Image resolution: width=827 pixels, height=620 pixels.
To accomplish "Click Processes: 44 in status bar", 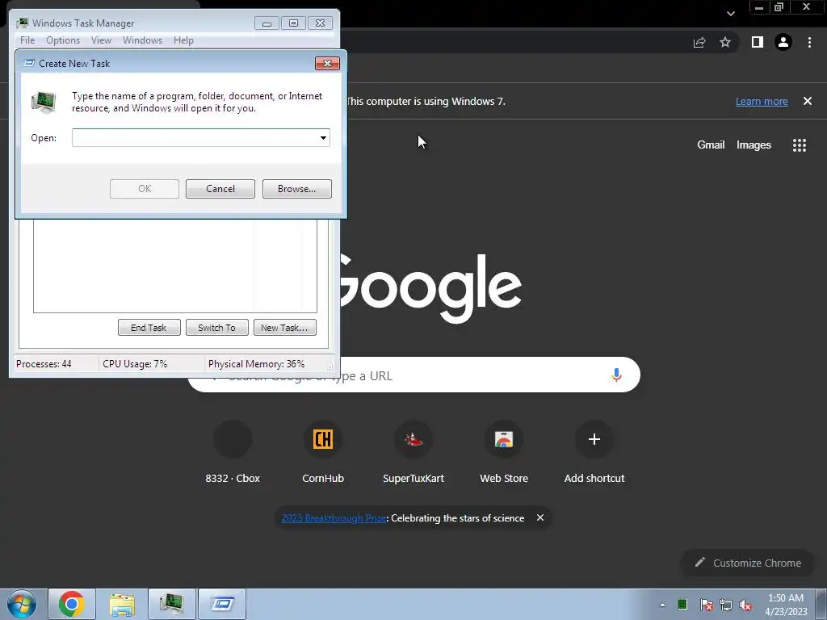I will click(x=44, y=364).
